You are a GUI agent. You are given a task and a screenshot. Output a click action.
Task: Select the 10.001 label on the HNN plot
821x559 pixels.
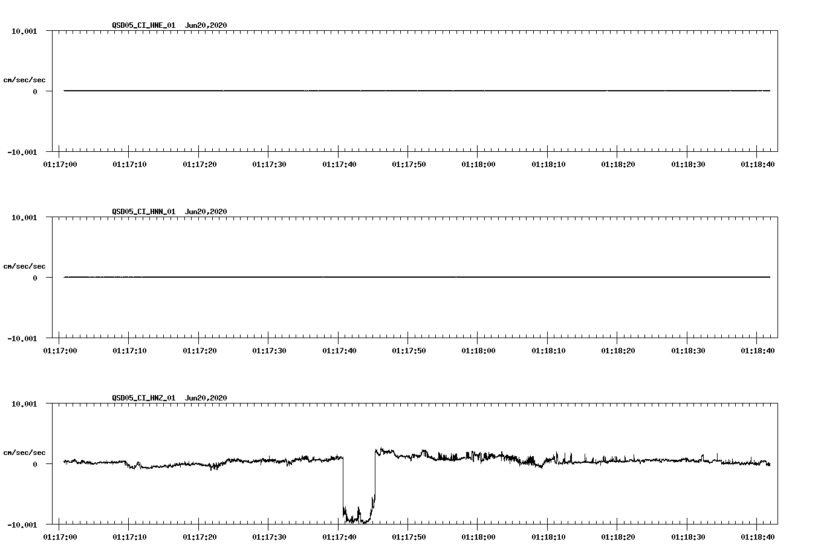(24, 217)
